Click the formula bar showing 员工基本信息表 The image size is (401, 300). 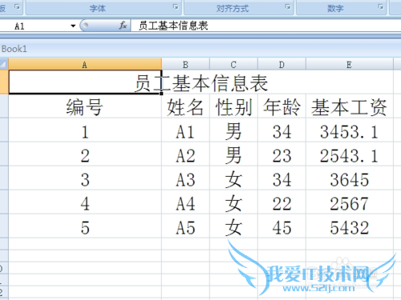(x=265, y=26)
